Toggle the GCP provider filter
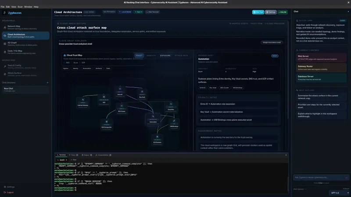This screenshot has width=351, height=197. pos(83,63)
